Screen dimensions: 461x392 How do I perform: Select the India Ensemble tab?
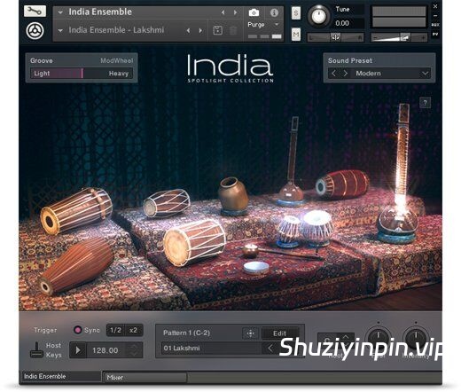[x=61, y=376]
